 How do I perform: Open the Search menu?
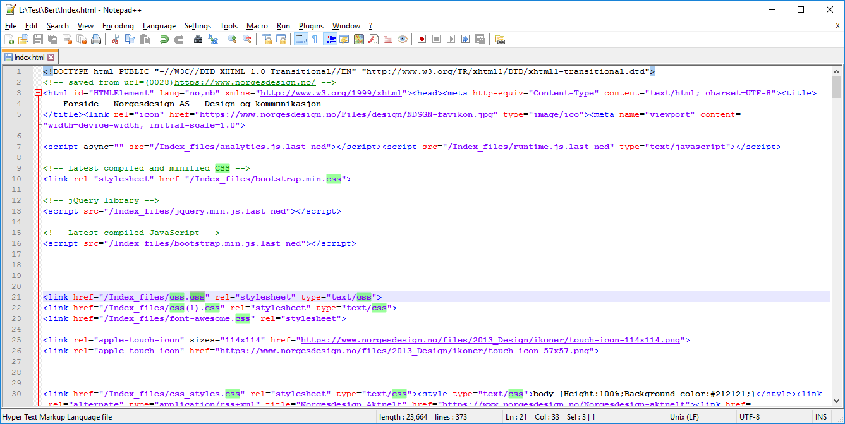pos(58,26)
